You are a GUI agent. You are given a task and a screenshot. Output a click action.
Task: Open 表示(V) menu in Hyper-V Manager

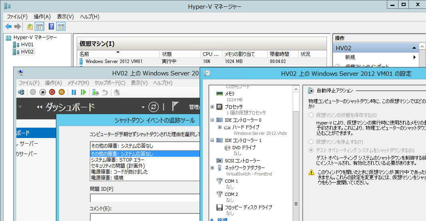pyautogui.click(x=65, y=17)
